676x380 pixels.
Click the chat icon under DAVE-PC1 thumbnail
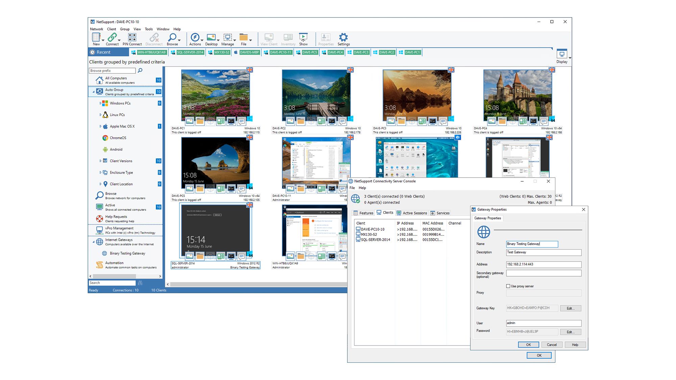pyautogui.click(x=241, y=121)
